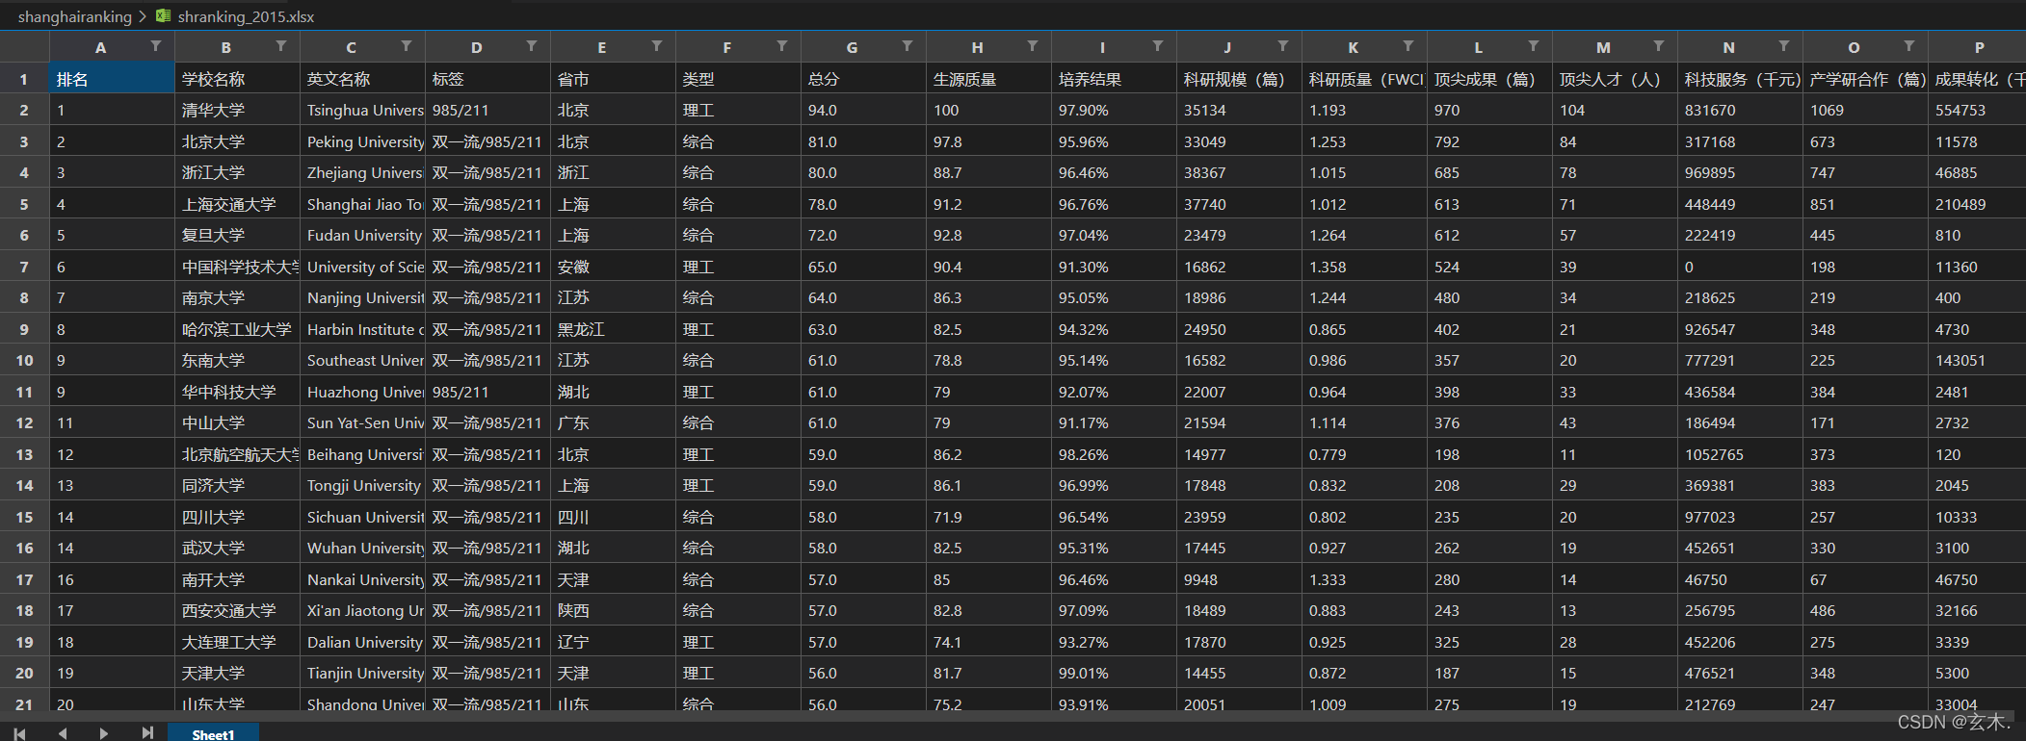Select the 英文名称 header cell
The height and width of the screenshot is (741, 2026).
pyautogui.click(x=362, y=79)
